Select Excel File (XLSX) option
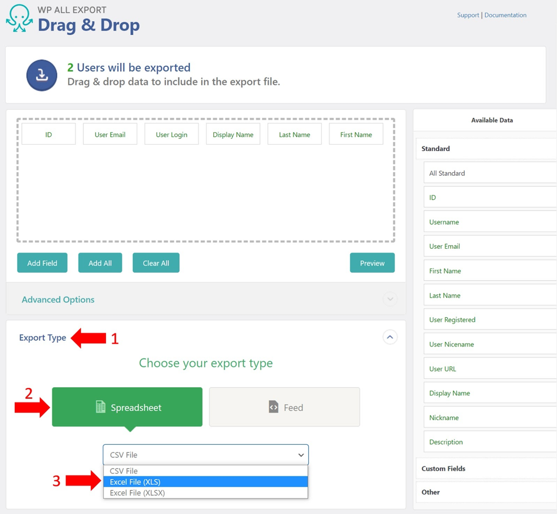This screenshot has width=557, height=514. (x=206, y=493)
